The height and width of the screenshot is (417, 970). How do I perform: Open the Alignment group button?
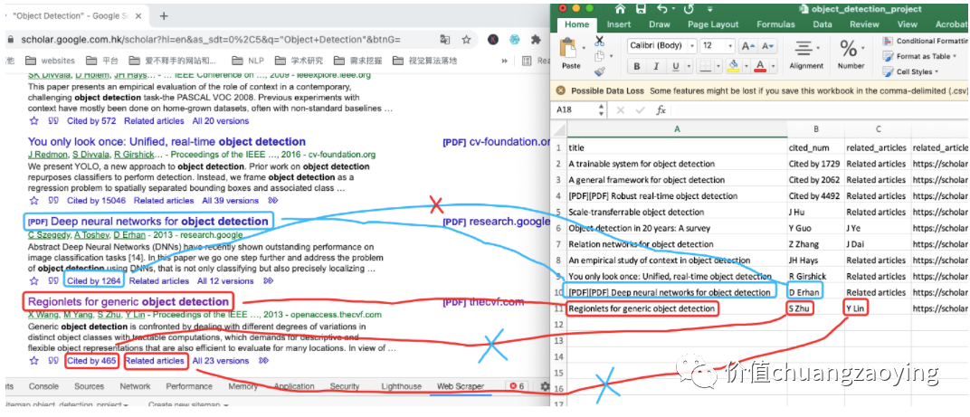pos(806,54)
